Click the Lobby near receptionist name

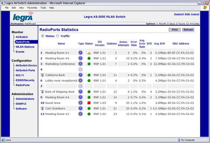point(61,80)
